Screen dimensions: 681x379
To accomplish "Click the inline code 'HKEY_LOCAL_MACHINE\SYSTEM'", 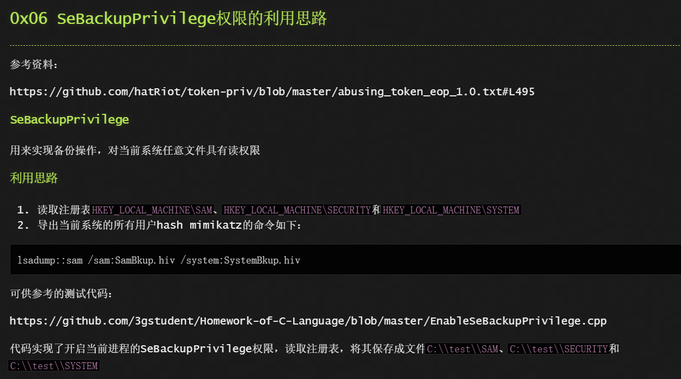I will 451,210.
